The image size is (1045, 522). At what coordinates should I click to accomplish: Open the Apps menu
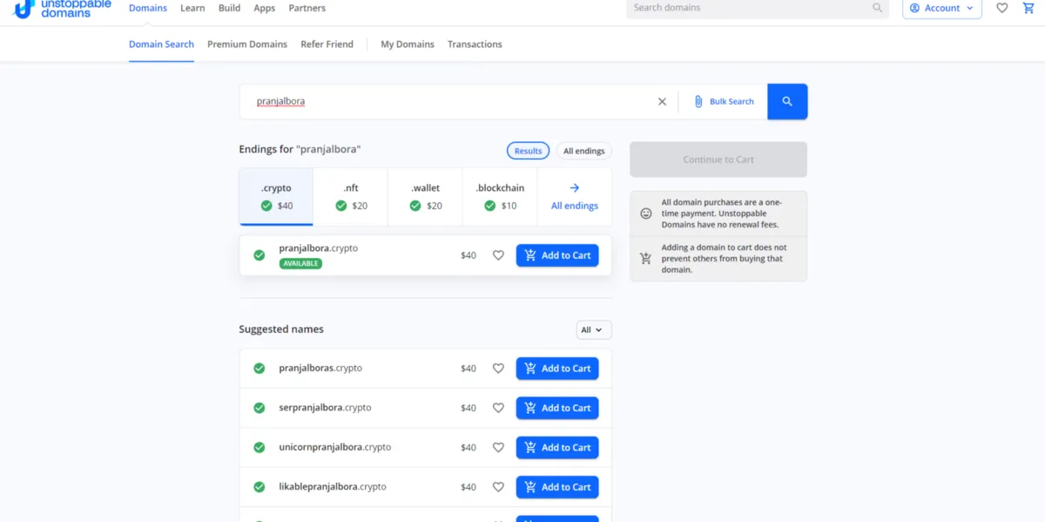pyautogui.click(x=265, y=8)
